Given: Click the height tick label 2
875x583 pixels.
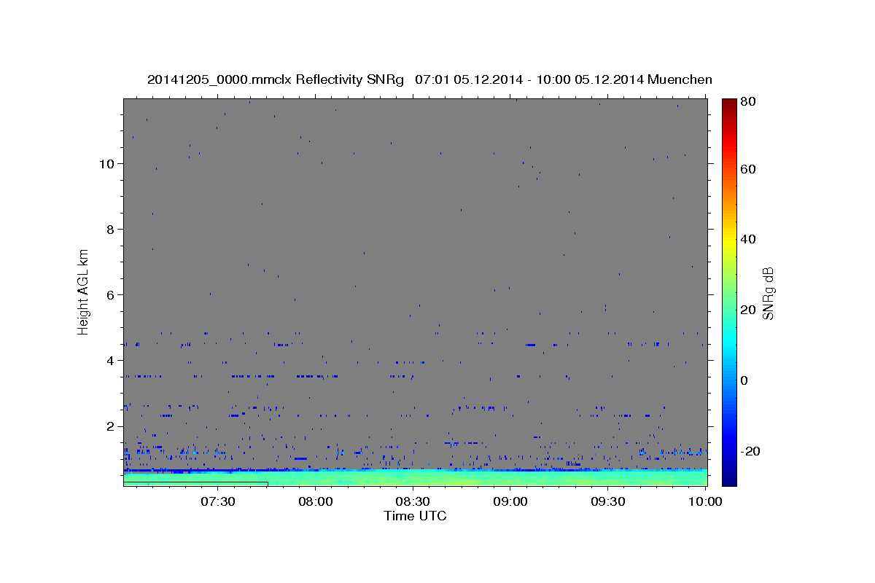Looking at the screenshot, I should [x=111, y=426].
